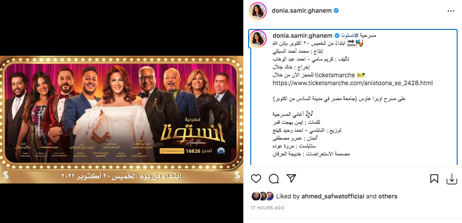Click verified badge in caption line
This screenshot has height=223, width=462.
coord(337,36)
